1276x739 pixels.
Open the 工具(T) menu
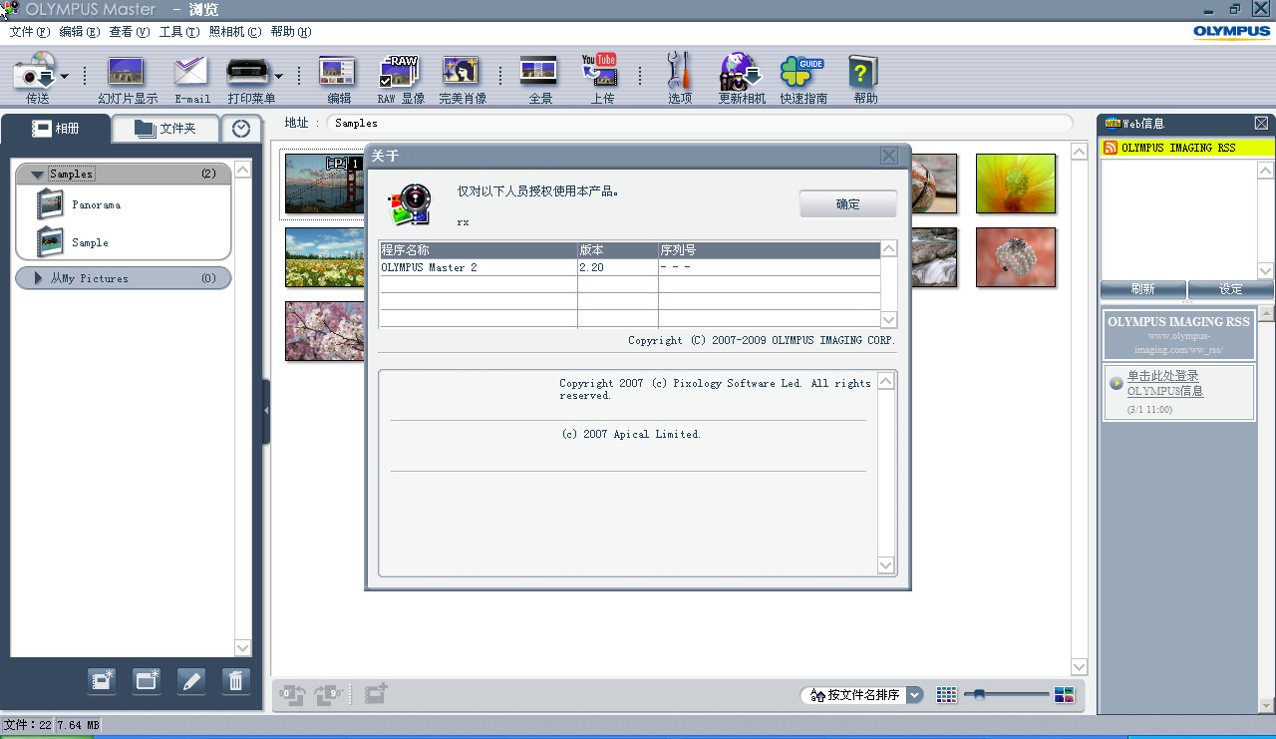coord(178,32)
